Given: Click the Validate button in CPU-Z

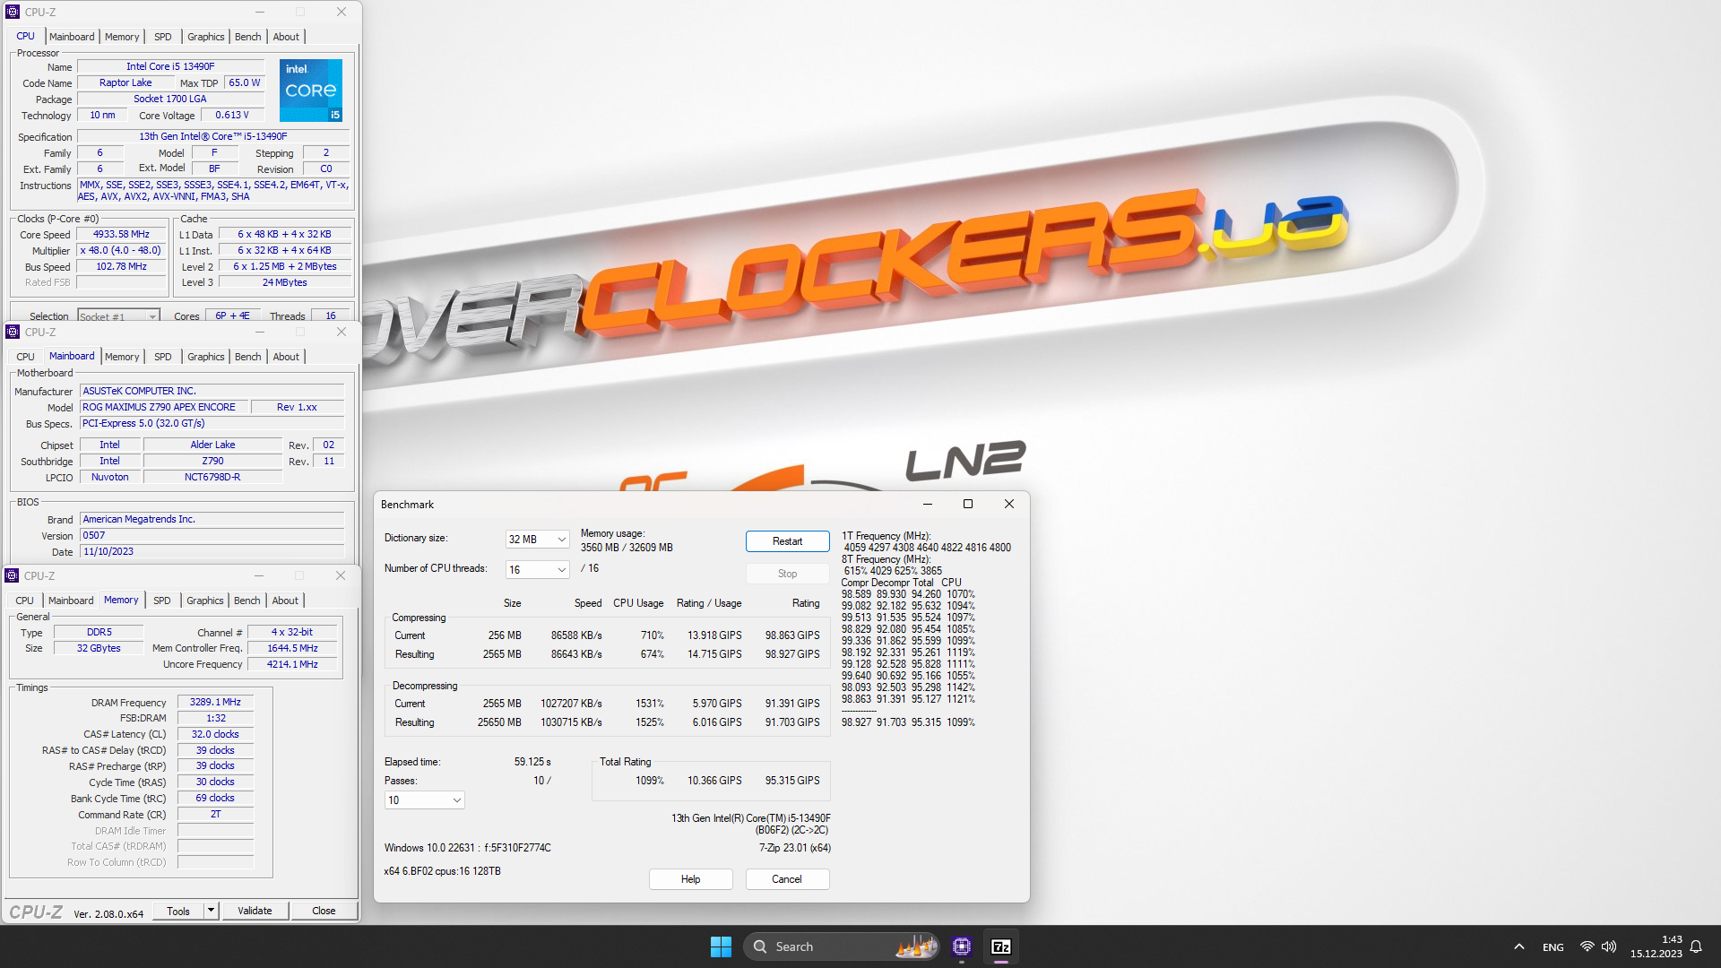Looking at the screenshot, I should (255, 910).
